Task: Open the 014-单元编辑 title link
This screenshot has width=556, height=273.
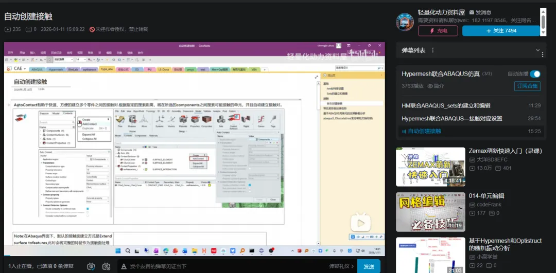Action: pos(486,196)
